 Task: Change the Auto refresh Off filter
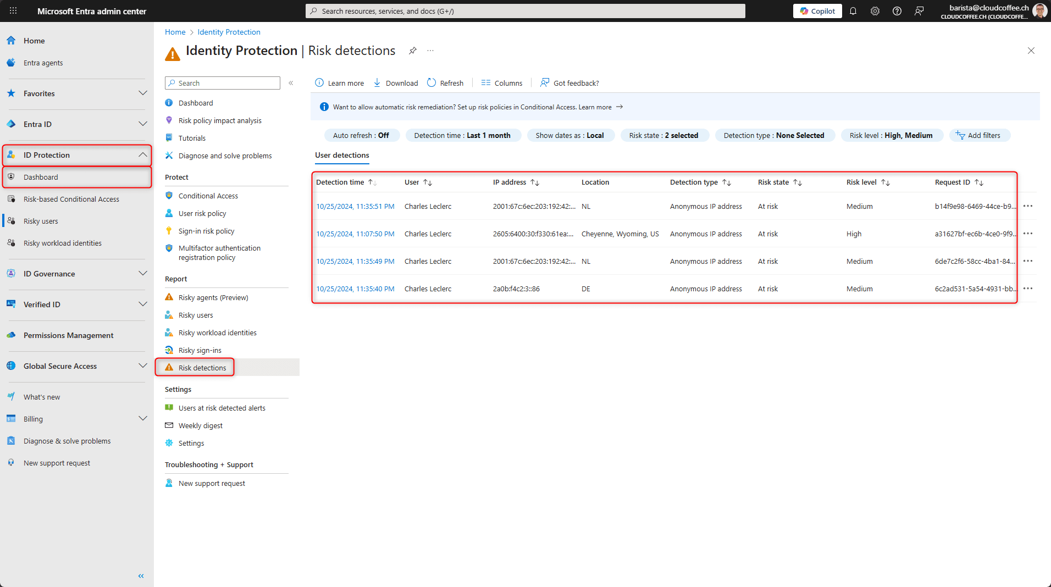(362, 135)
